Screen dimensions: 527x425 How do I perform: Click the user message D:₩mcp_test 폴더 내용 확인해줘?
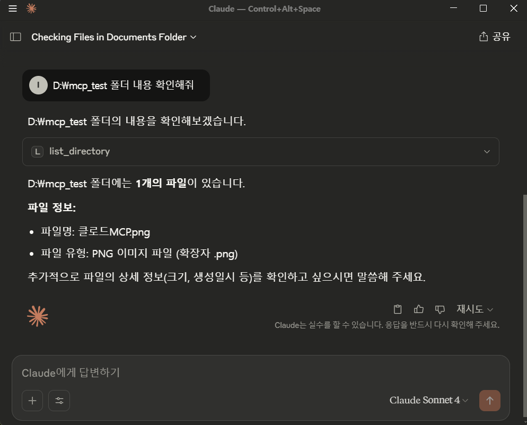tap(123, 85)
